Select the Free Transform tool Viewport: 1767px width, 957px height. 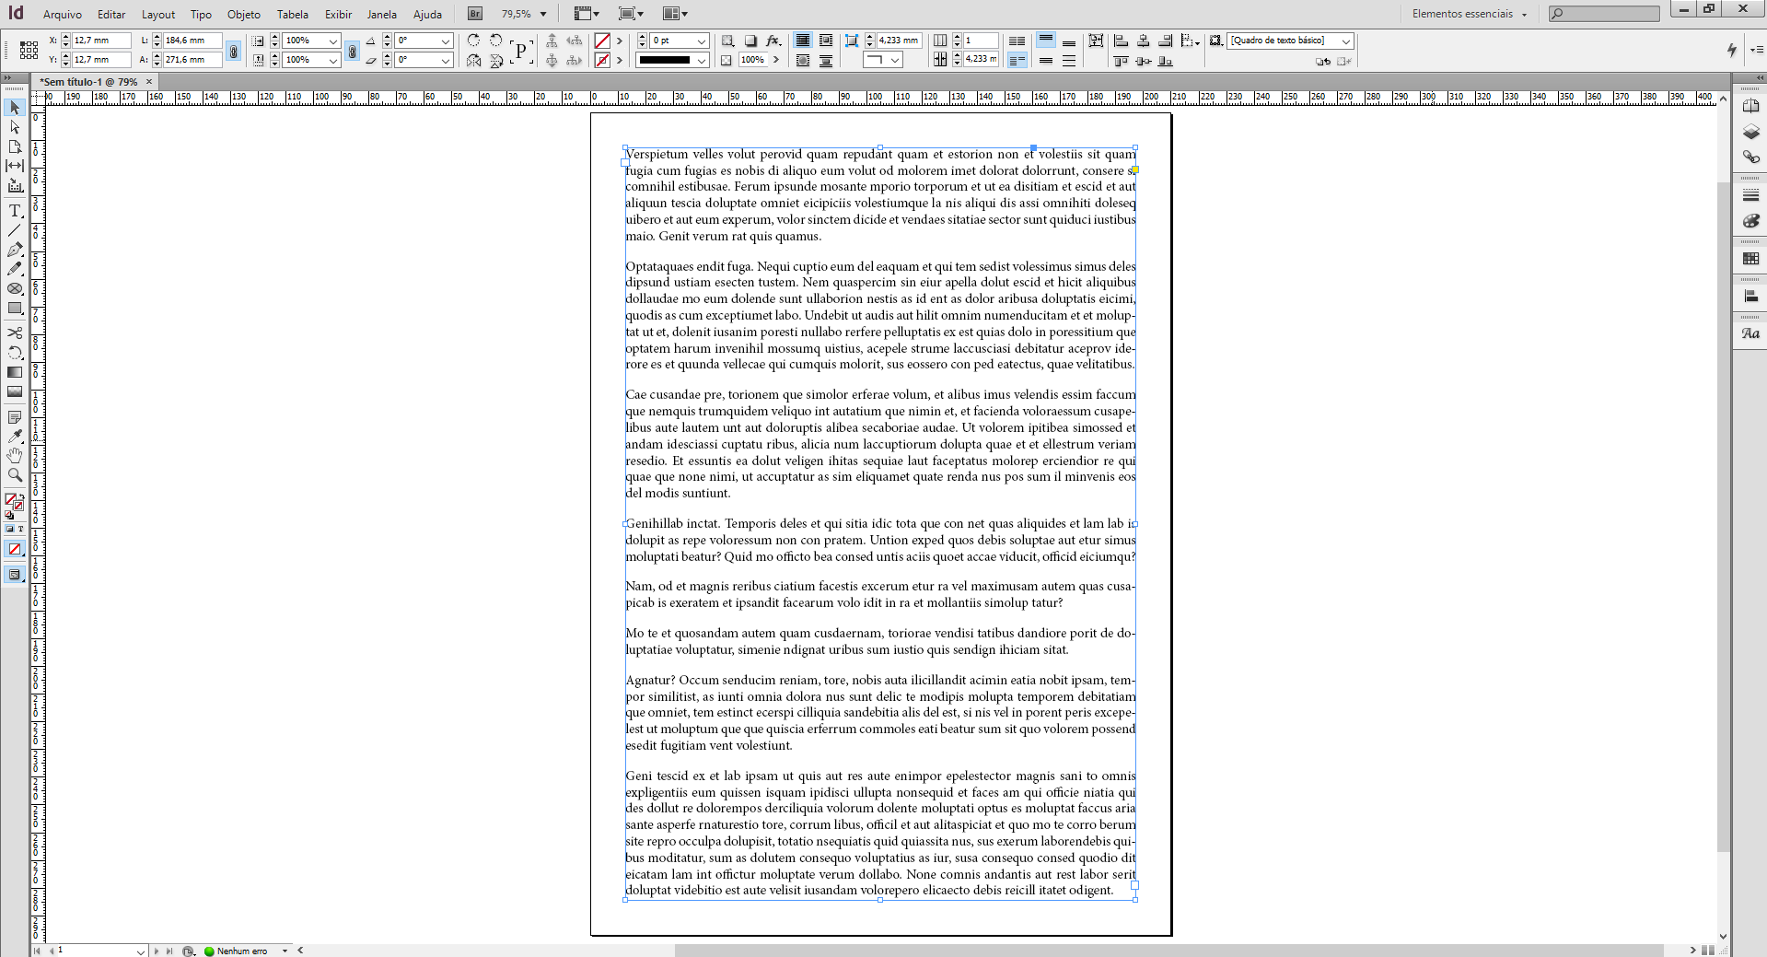click(x=15, y=353)
